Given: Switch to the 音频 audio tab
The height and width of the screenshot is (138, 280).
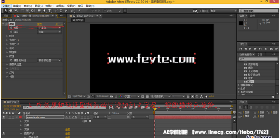Looking at the screenshot, I should click(252, 16).
